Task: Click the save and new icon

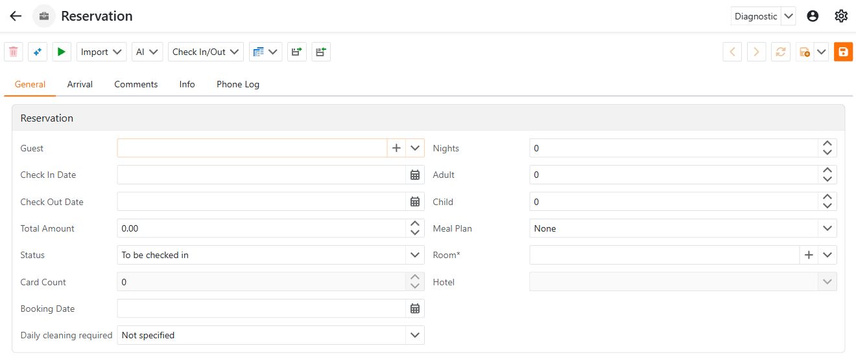Action: coord(805,52)
